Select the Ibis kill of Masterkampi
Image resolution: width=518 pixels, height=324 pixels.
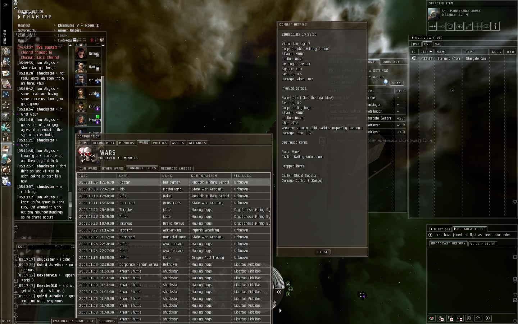point(174,189)
